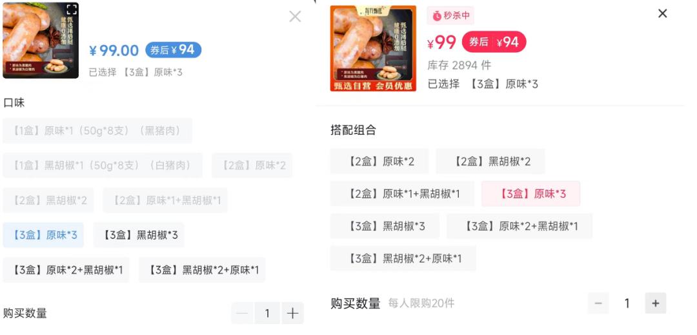The width and height of the screenshot is (697, 335).
Task: Tap the red 券后¥94 coupon price badge
Action: (x=494, y=42)
